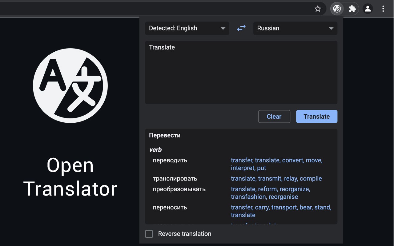
Task: Click the 'carry' translation link
Action: click(262, 207)
